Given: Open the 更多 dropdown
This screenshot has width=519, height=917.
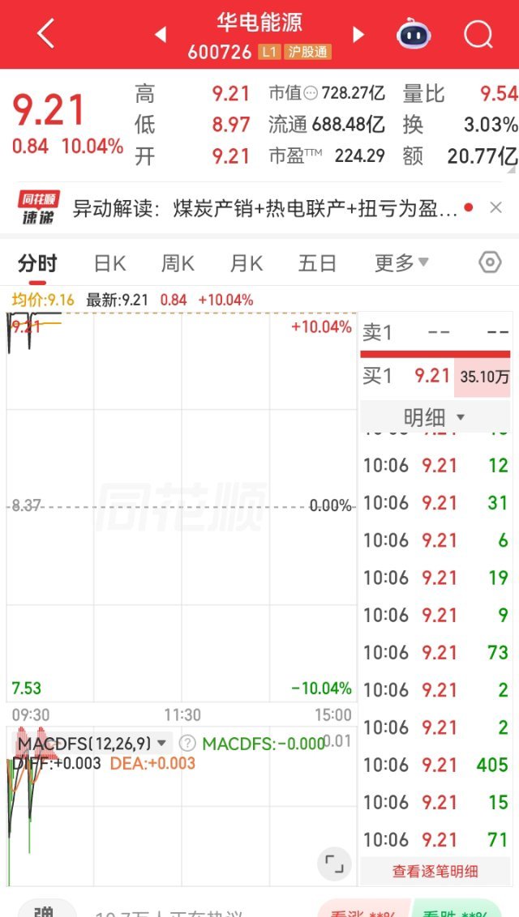Looking at the screenshot, I should pos(401,264).
